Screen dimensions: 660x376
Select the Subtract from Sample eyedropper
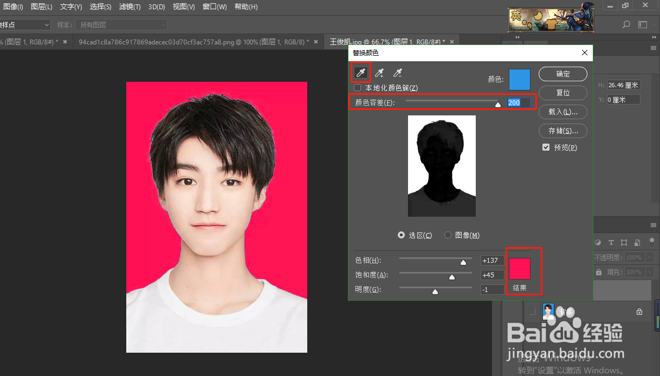[x=397, y=73]
